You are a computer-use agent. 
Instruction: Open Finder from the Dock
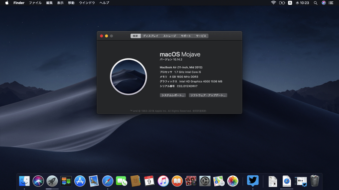pyautogui.click(x=24, y=181)
